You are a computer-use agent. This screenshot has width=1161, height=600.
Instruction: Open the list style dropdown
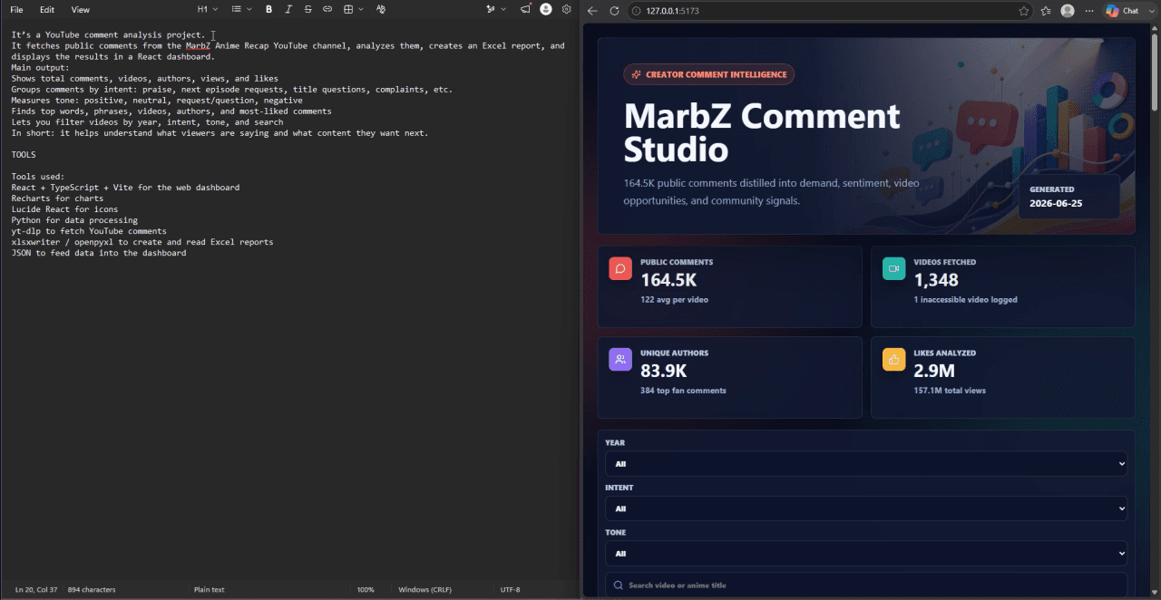(x=241, y=9)
